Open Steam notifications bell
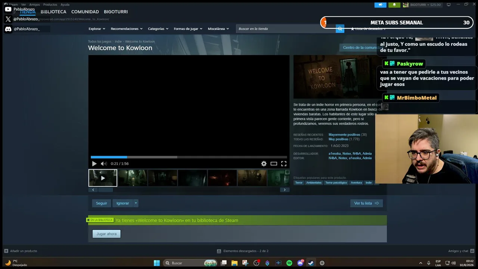This screenshot has height=269, width=478. [x=394, y=5]
